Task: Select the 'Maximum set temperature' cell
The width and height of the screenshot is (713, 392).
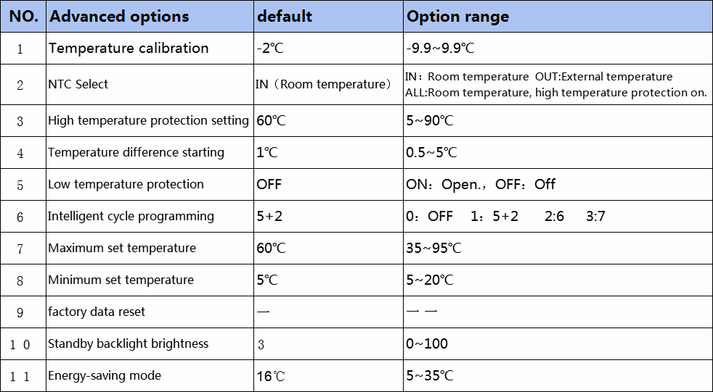Action: click(150, 249)
